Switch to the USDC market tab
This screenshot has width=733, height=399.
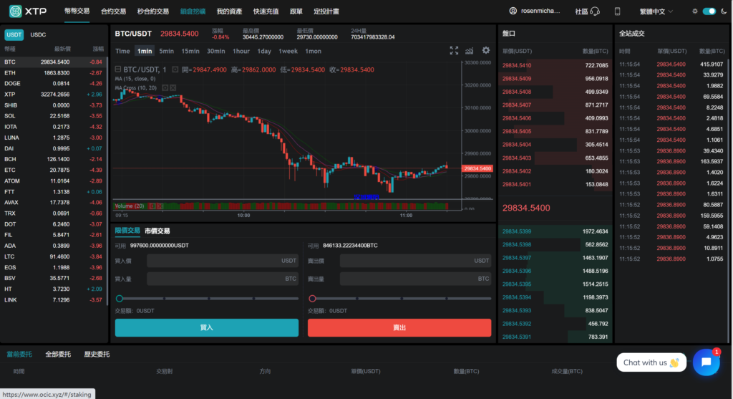pyautogui.click(x=38, y=34)
